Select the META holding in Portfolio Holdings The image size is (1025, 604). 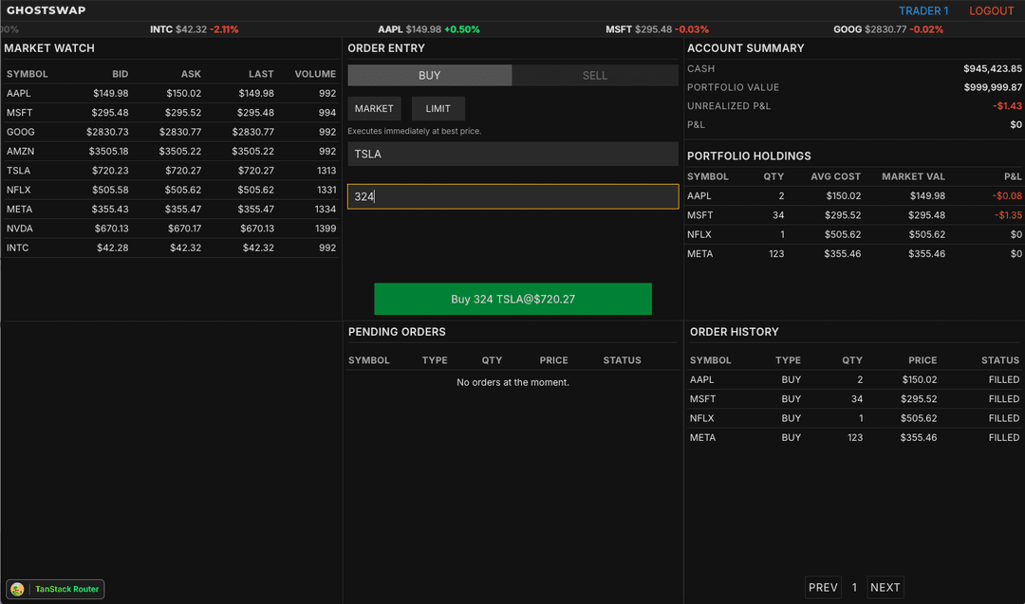(x=852, y=253)
